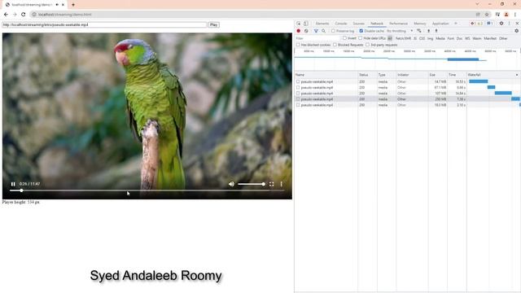Open the No throttling dropdown
This screenshot has height=293, width=521.
pos(400,31)
